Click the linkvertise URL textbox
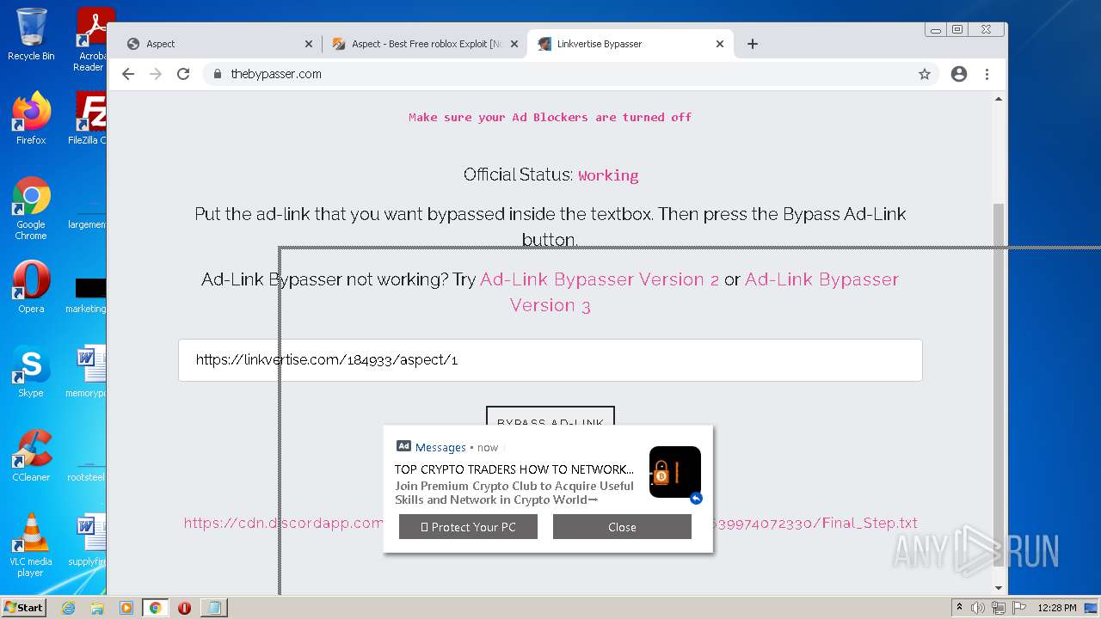This screenshot has width=1101, height=619. 550,360
